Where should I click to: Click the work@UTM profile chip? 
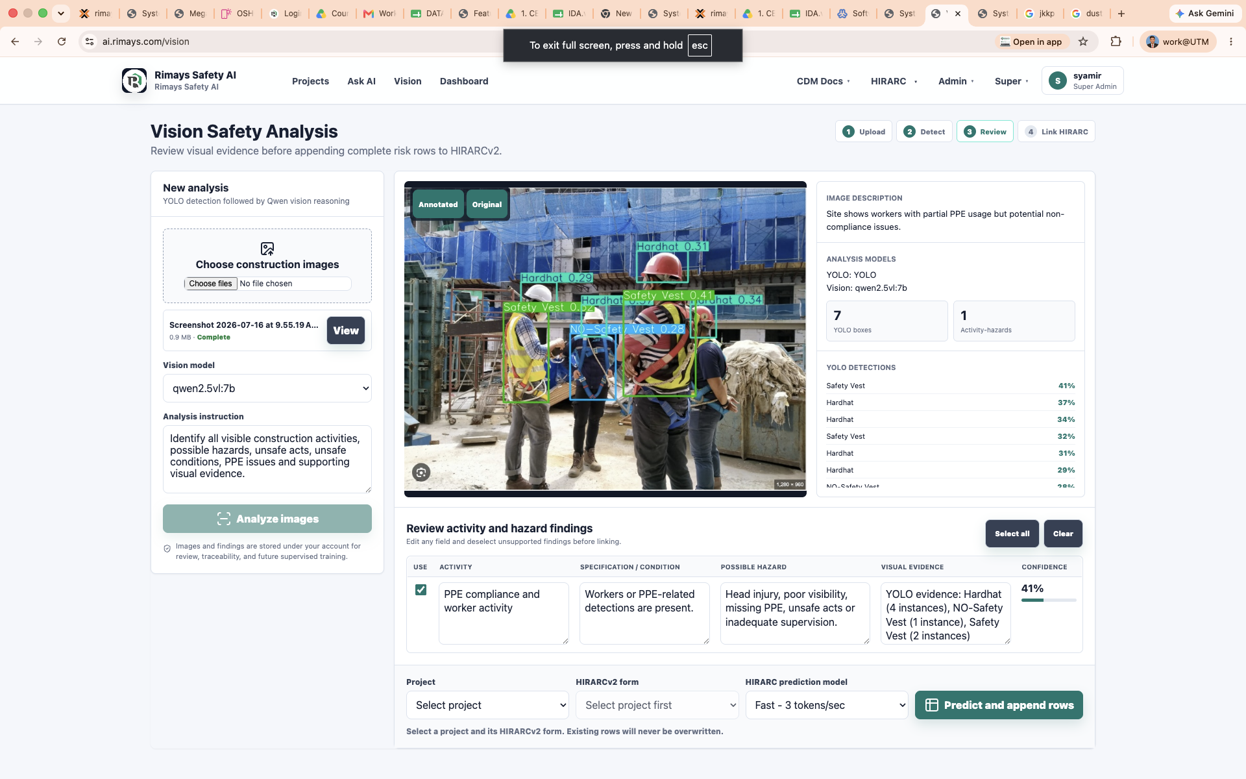[1178, 42]
